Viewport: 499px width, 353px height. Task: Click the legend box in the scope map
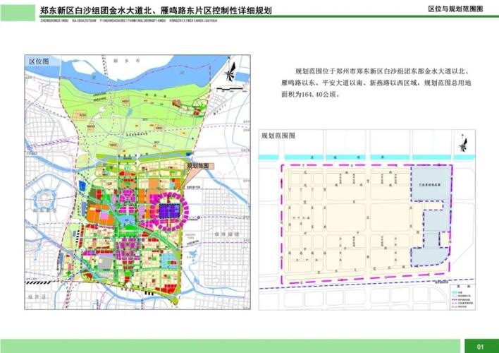click(462, 298)
